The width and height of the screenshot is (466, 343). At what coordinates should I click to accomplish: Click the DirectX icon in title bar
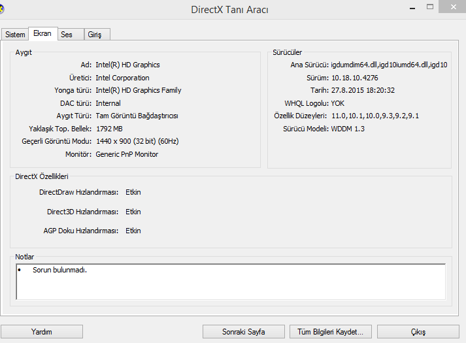1,9
